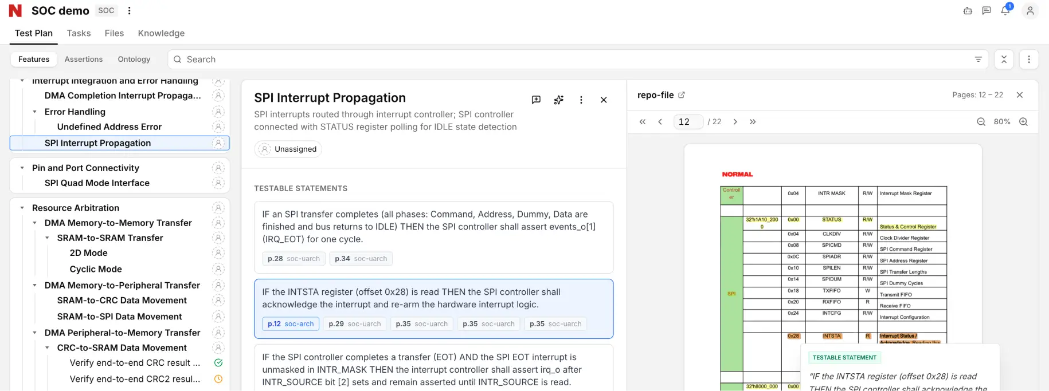
Task: Open notifications bell with badge
Action: [x=1005, y=10]
